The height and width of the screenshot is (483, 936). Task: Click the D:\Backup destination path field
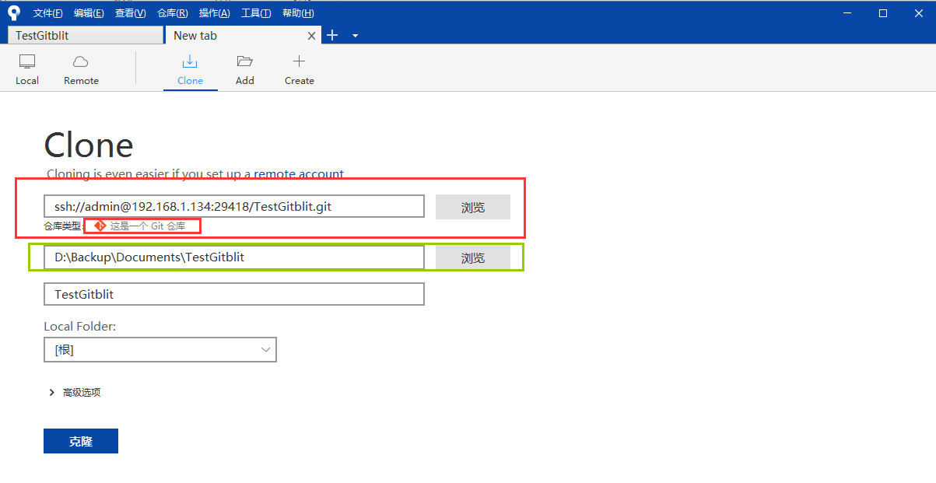(234, 257)
